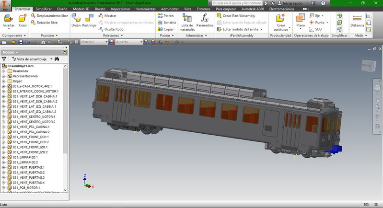This screenshot has height=208, width=383.
Task: Select the Unión joint tool
Action: 76,21
